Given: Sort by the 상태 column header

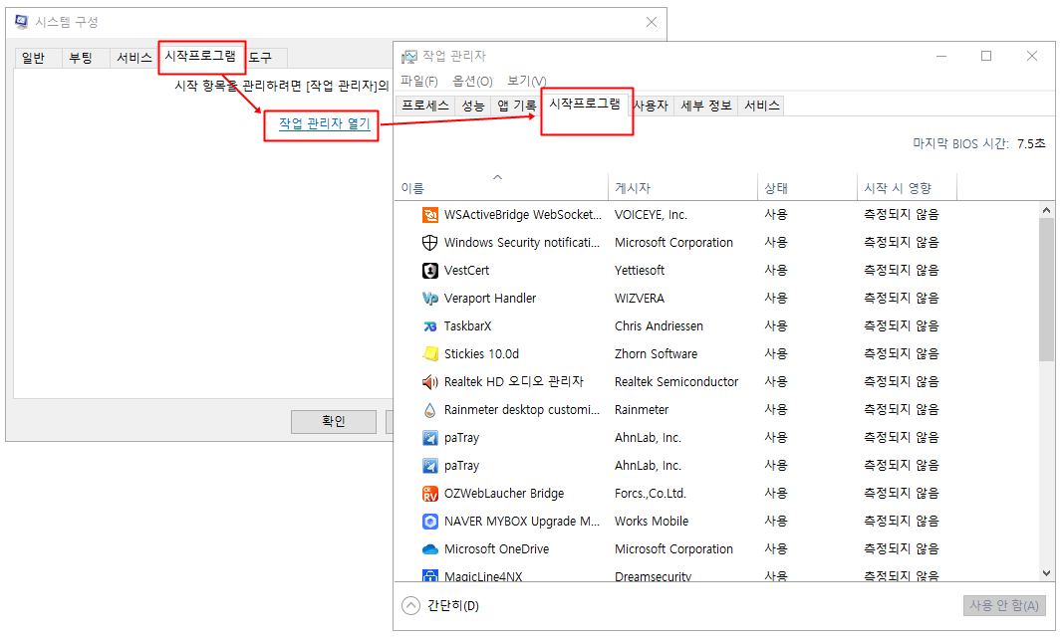Looking at the screenshot, I should pos(807,188).
